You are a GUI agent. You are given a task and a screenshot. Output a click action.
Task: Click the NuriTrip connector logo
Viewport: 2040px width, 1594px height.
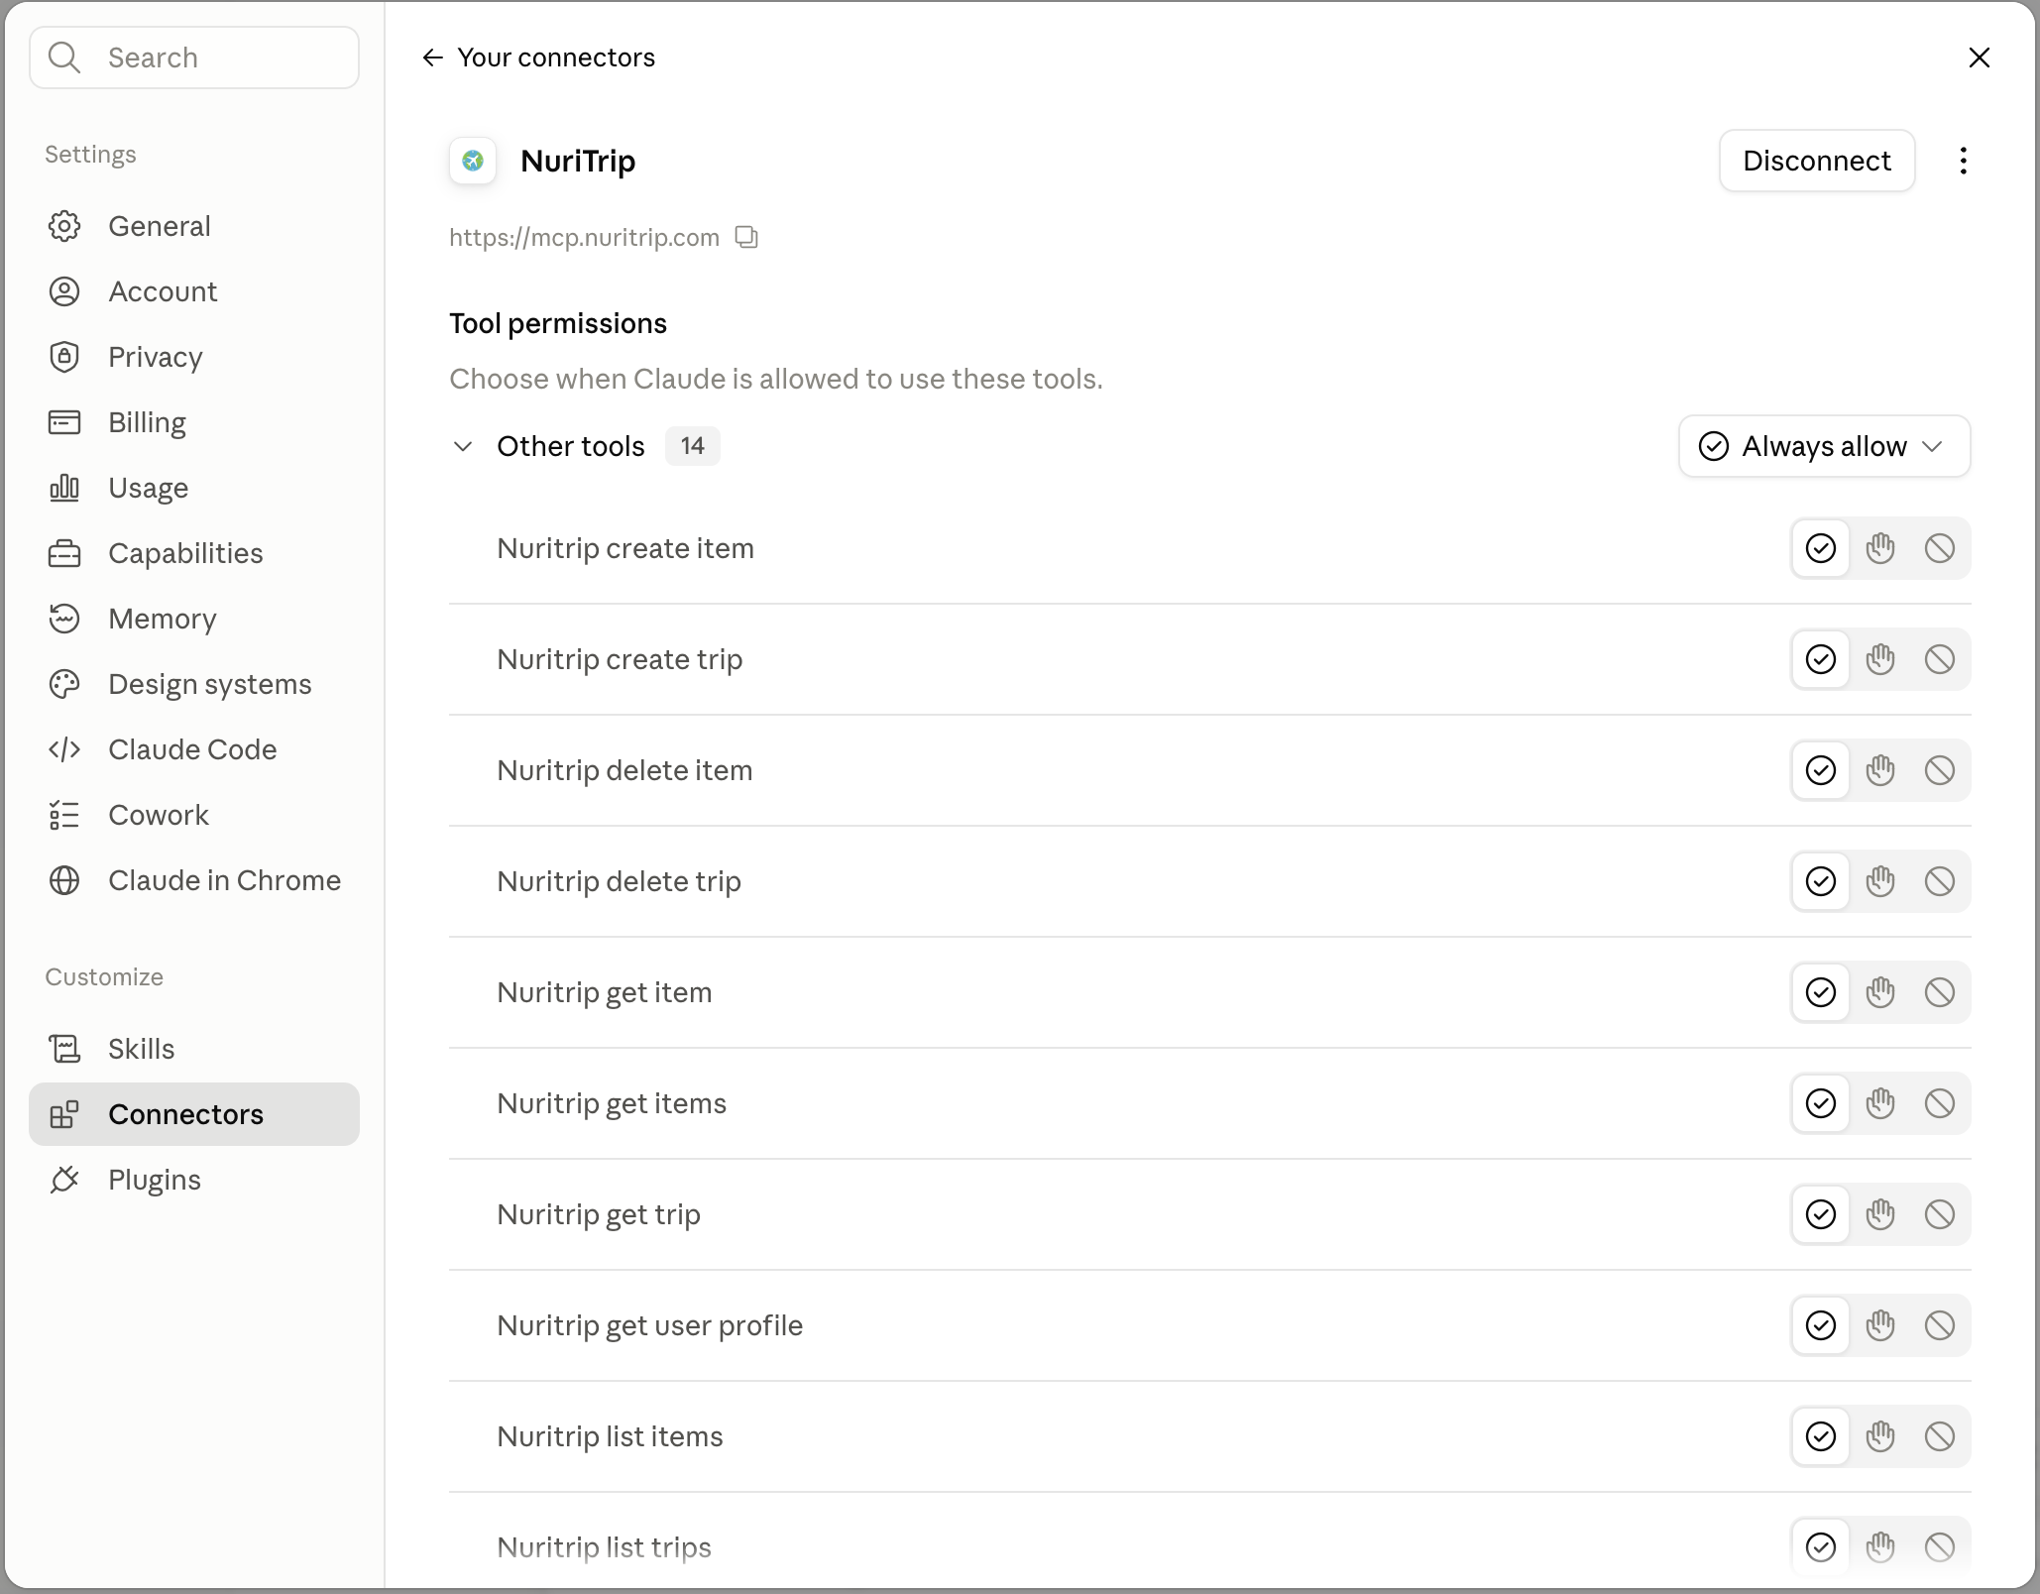(473, 161)
